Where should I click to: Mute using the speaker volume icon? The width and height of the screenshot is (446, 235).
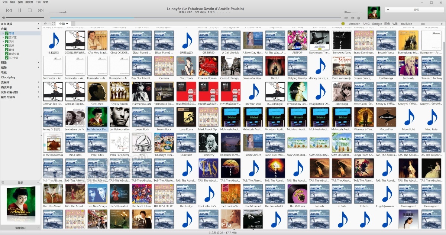[x=3, y=17]
